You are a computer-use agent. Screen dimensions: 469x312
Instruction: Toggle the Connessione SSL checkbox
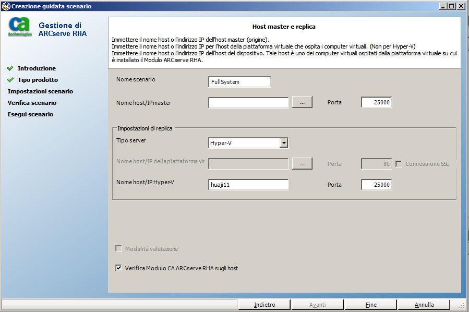(x=399, y=164)
